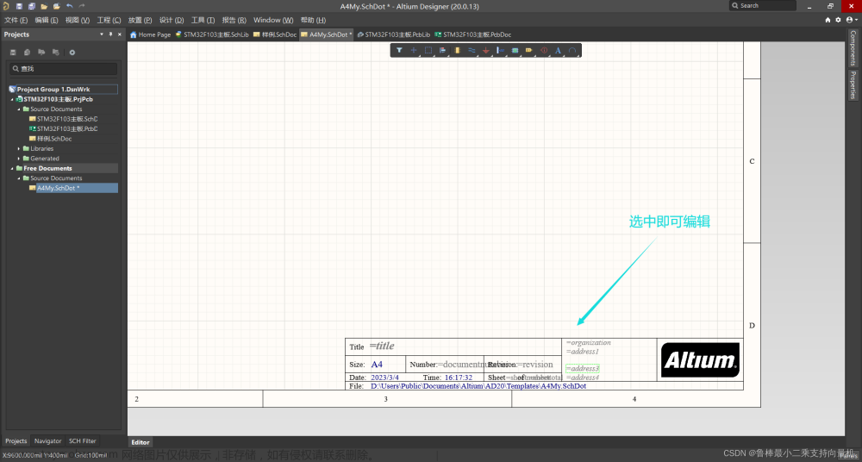Collapse Source Documents under Free Documents
This screenshot has width=862, height=462.
click(x=19, y=178)
